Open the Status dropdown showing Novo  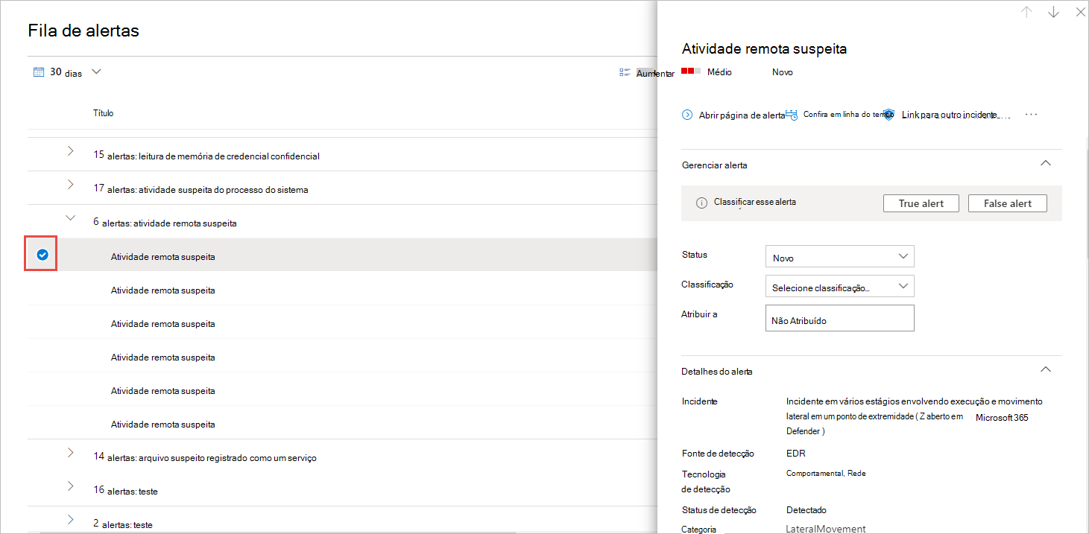click(839, 257)
